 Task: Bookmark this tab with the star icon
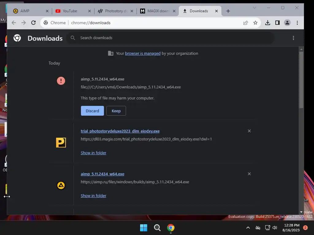coord(255,23)
